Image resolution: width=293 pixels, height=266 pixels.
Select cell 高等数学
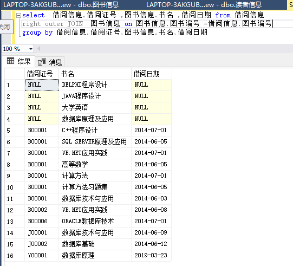(95, 165)
